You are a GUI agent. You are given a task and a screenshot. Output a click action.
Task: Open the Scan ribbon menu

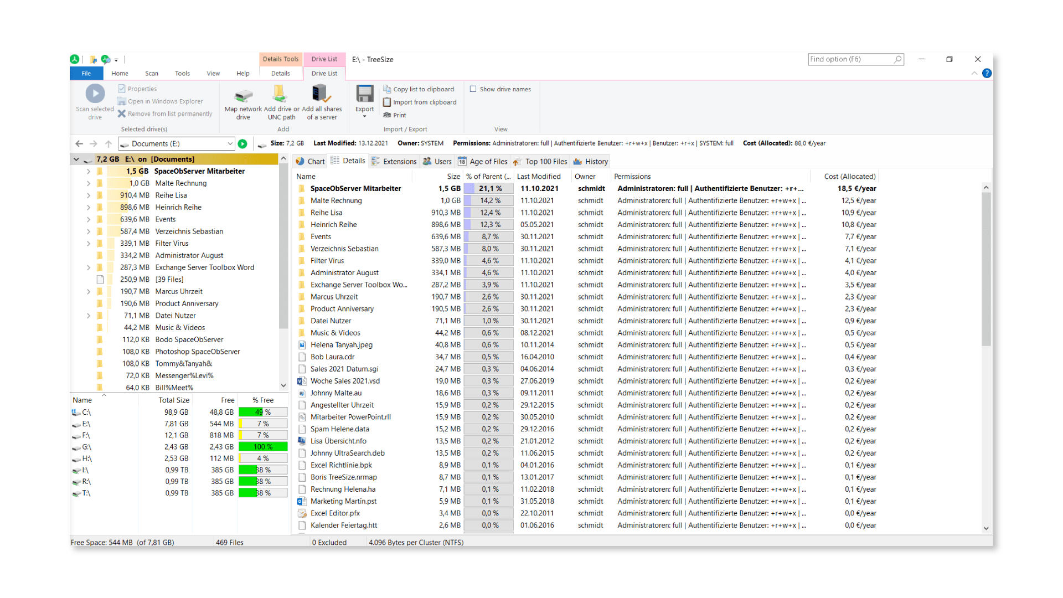[152, 74]
